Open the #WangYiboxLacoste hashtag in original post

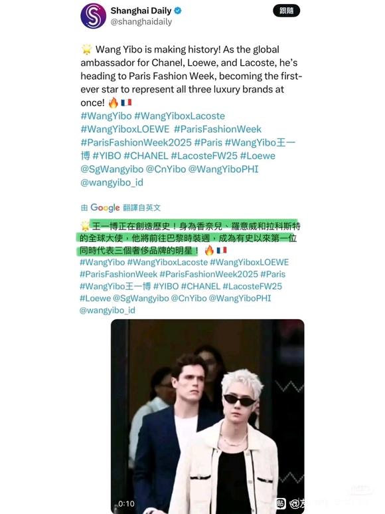(180, 116)
